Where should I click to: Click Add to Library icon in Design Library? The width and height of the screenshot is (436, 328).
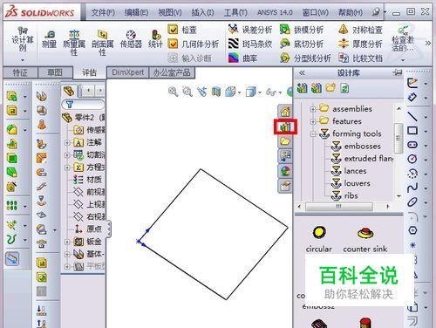pyautogui.click(x=302, y=88)
